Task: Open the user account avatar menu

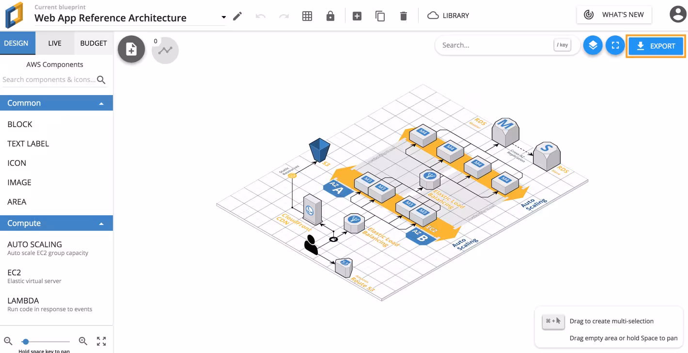Action: [x=678, y=15]
